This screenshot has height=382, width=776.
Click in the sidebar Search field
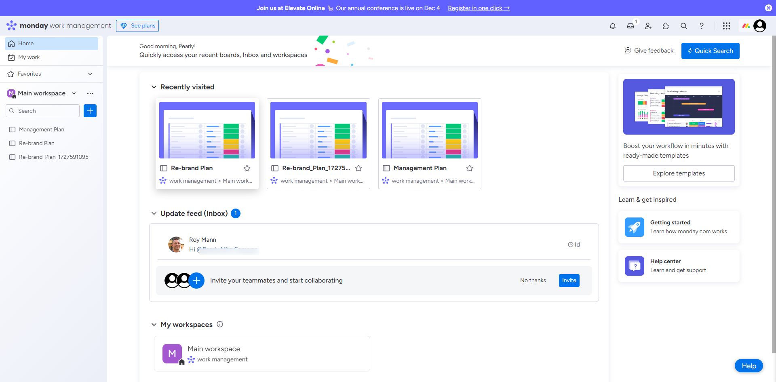pos(42,111)
